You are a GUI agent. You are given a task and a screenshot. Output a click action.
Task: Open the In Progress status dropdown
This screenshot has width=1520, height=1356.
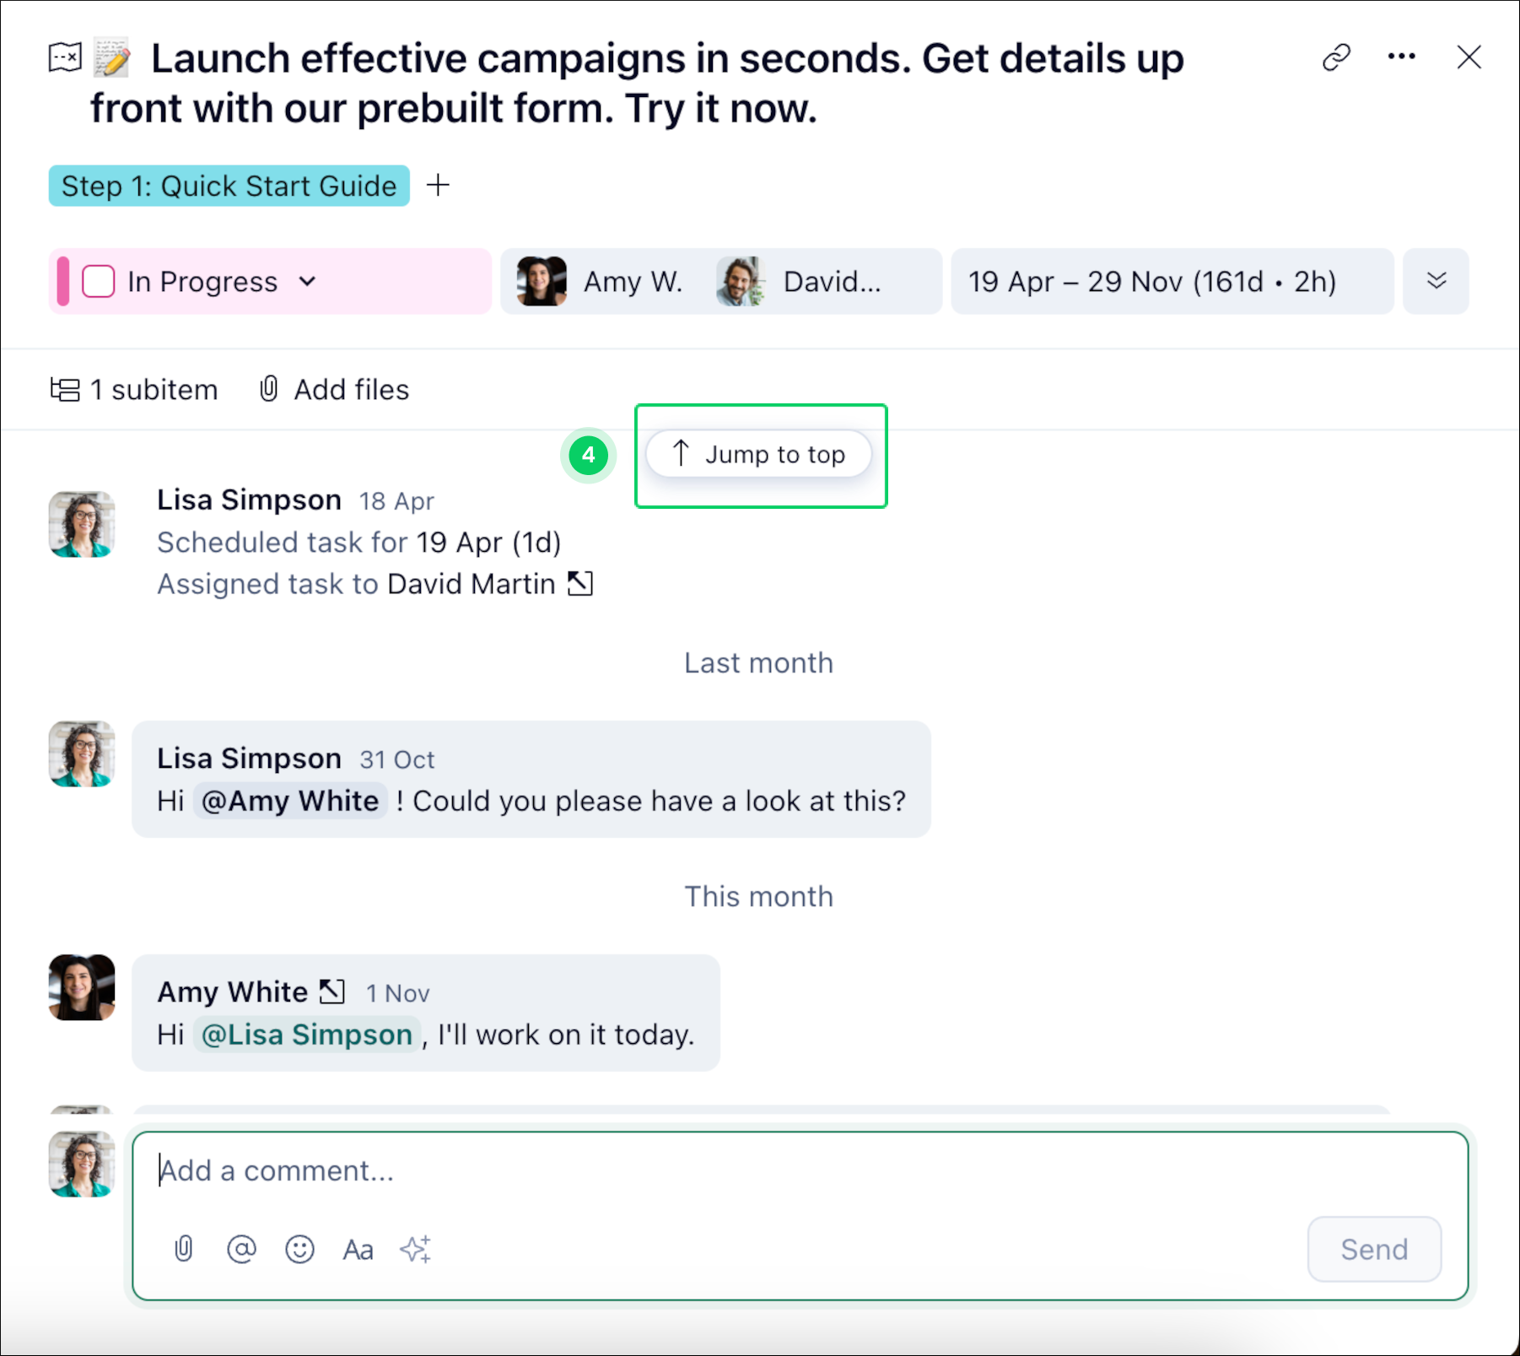pos(307,282)
